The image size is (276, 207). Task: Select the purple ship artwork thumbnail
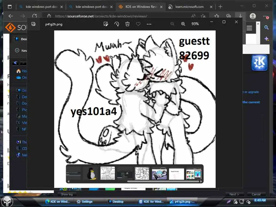159,174
